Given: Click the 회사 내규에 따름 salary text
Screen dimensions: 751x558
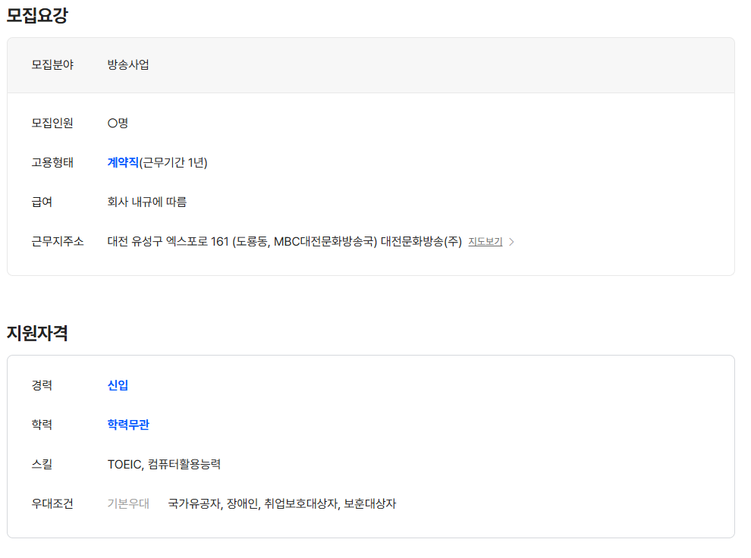Looking at the screenshot, I should click(147, 202).
